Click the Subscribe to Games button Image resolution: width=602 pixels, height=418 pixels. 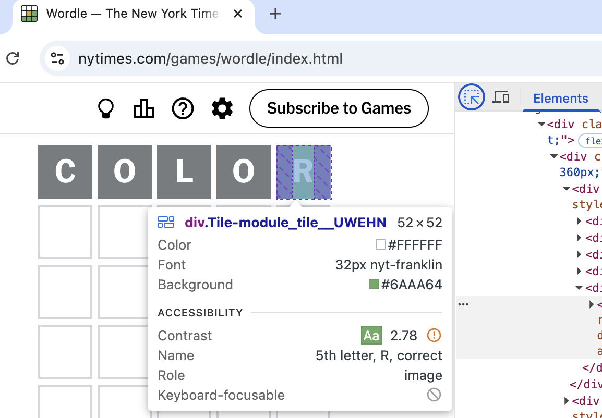tap(339, 108)
